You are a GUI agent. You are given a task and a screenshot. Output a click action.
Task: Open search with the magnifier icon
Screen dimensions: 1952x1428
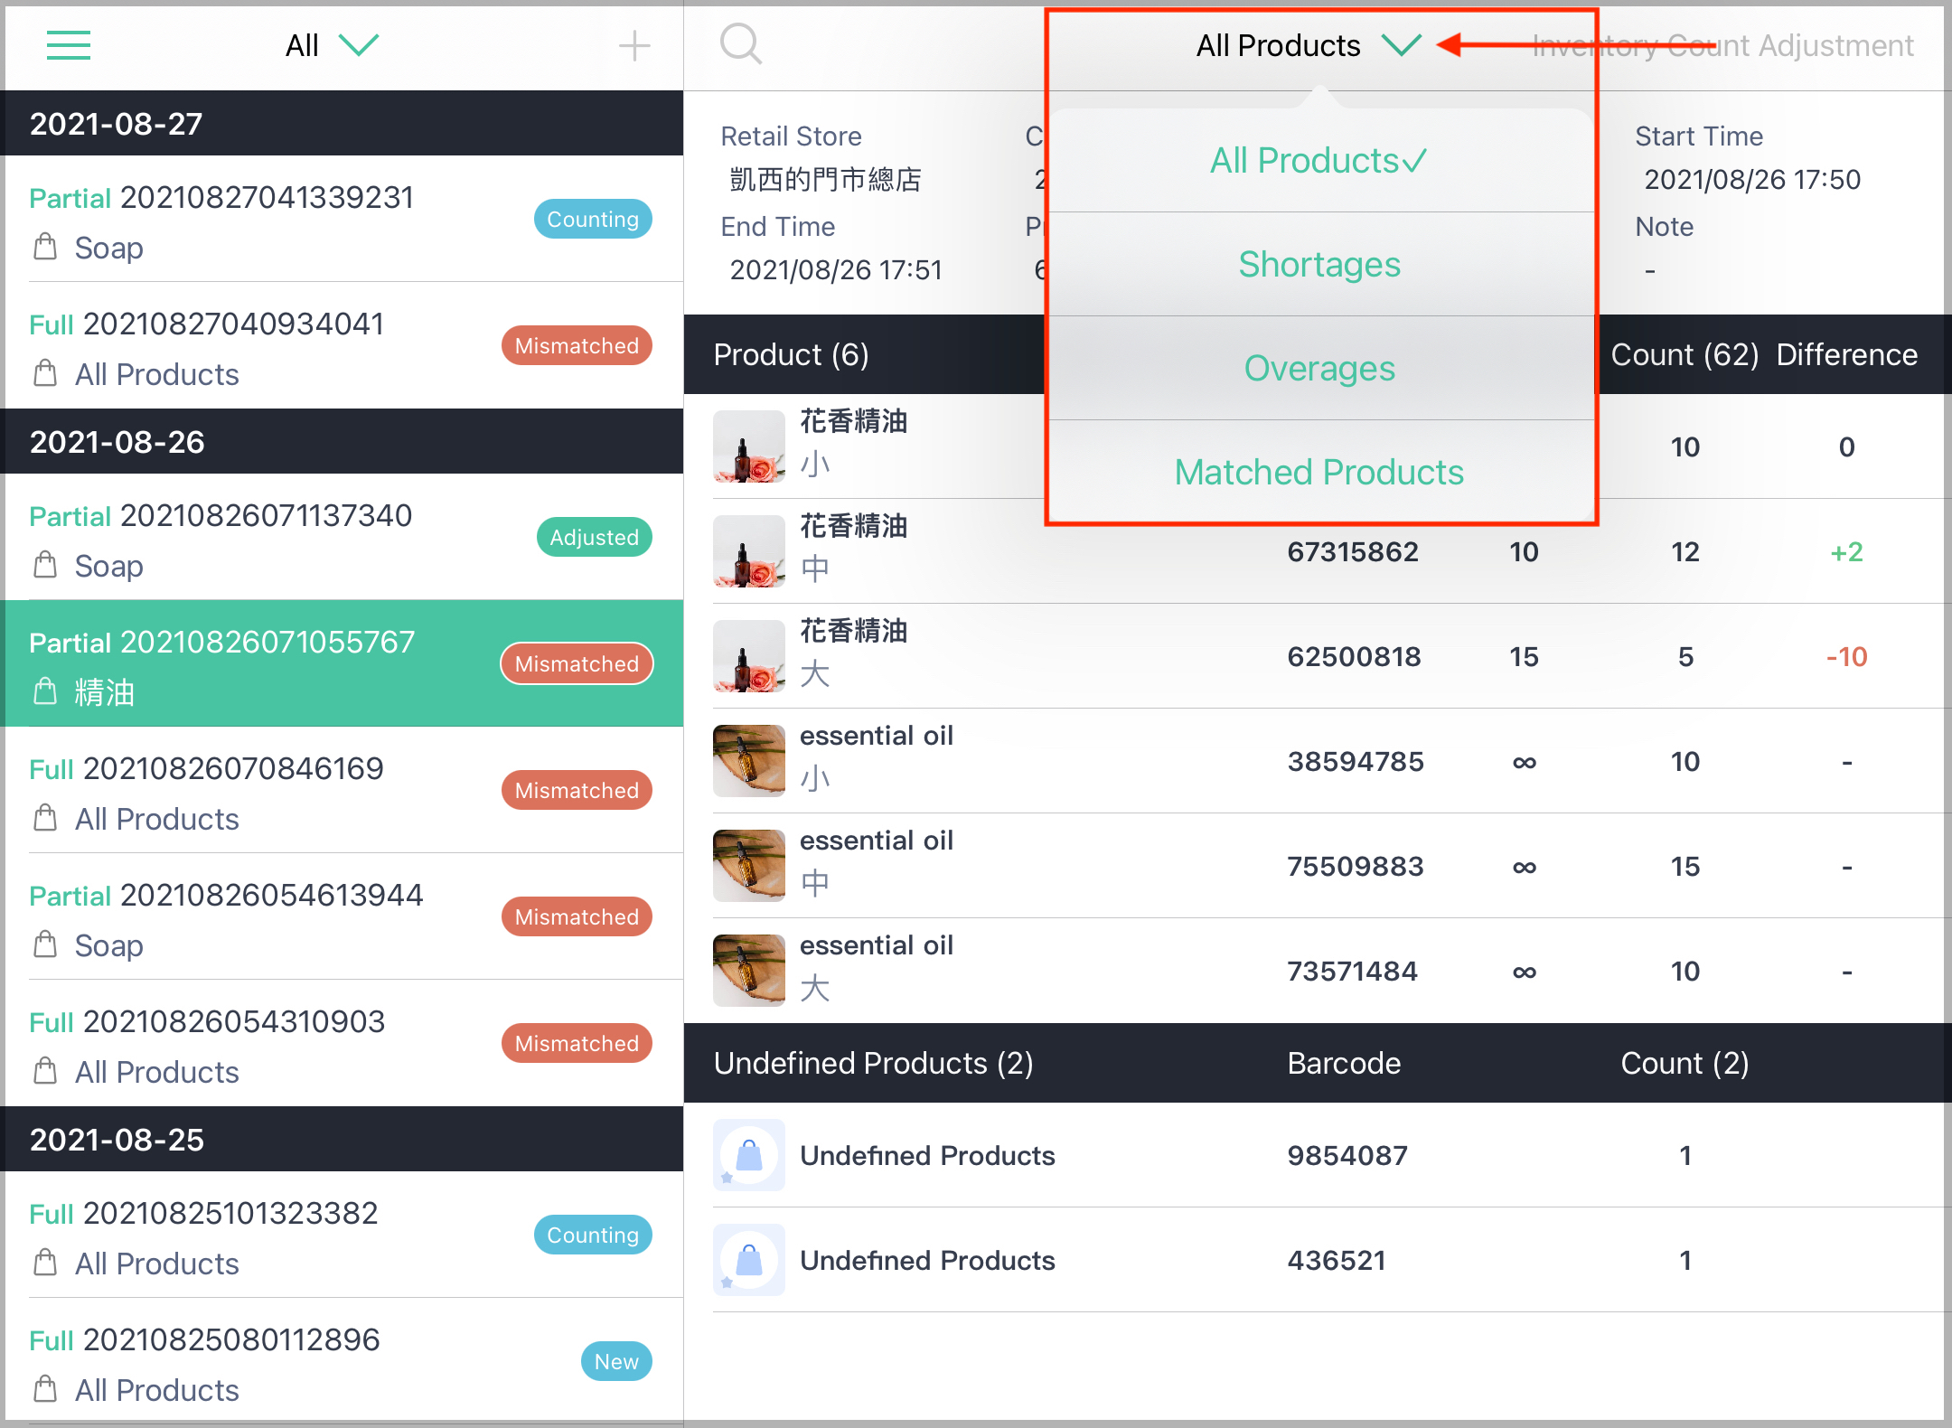[741, 45]
